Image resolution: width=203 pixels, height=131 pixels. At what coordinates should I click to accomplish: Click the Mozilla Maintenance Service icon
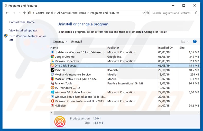pos(52,74)
